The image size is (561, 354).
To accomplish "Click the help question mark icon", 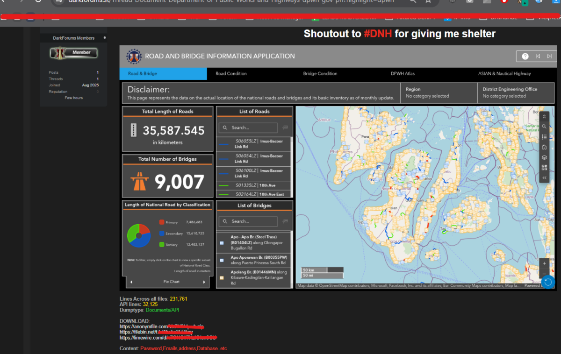I will [525, 57].
